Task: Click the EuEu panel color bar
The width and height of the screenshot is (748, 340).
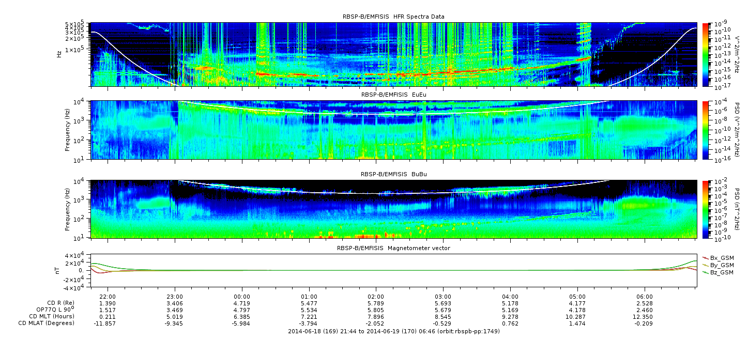Action: click(x=706, y=130)
